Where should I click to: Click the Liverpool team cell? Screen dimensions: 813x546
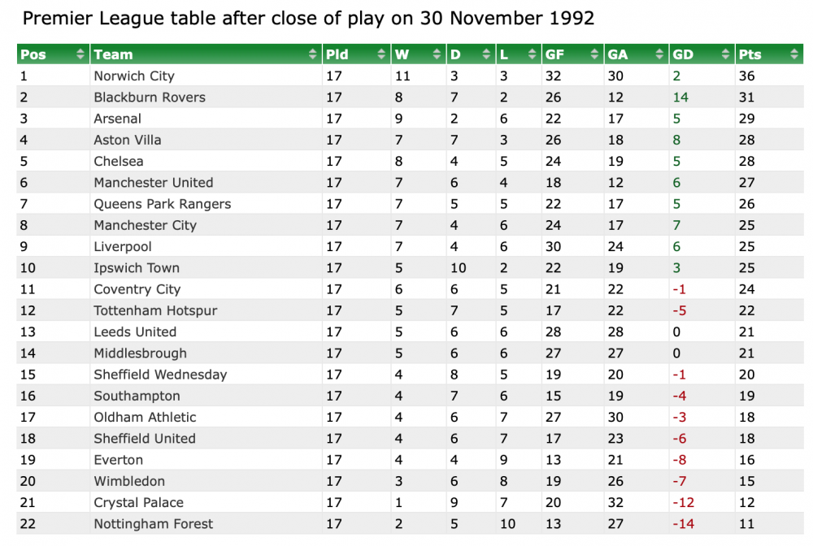[x=123, y=247]
